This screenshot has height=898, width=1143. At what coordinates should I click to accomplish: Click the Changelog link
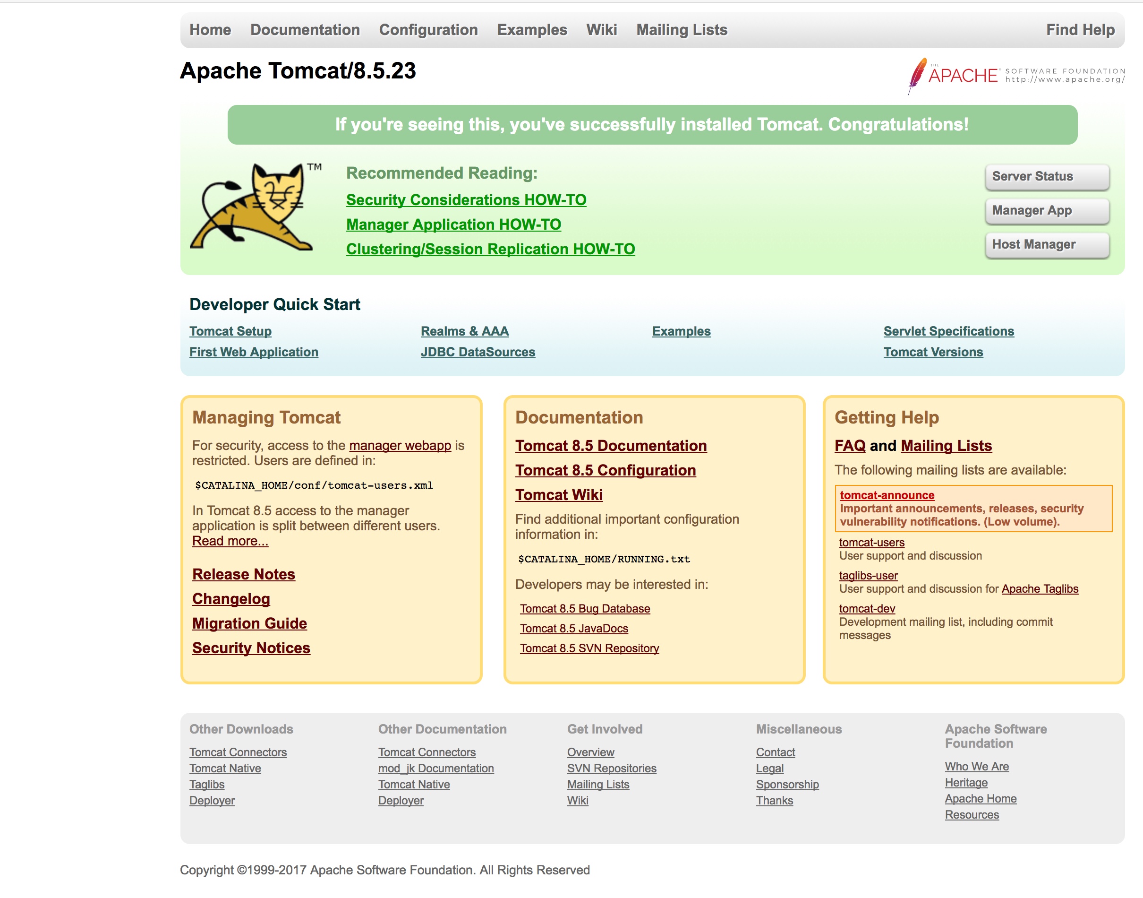click(231, 599)
